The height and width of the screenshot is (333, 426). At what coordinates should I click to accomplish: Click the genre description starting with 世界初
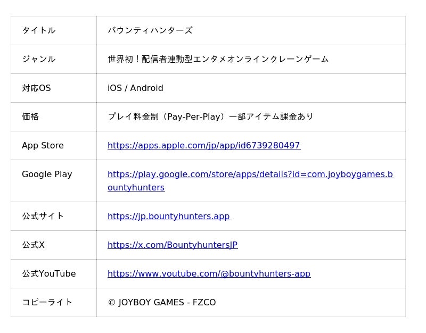[x=218, y=60]
